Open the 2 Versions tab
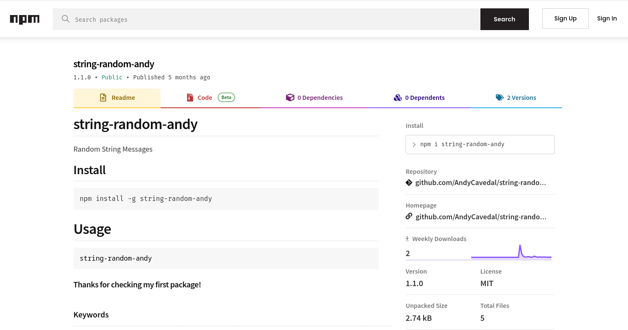The width and height of the screenshot is (628, 330). tap(521, 97)
